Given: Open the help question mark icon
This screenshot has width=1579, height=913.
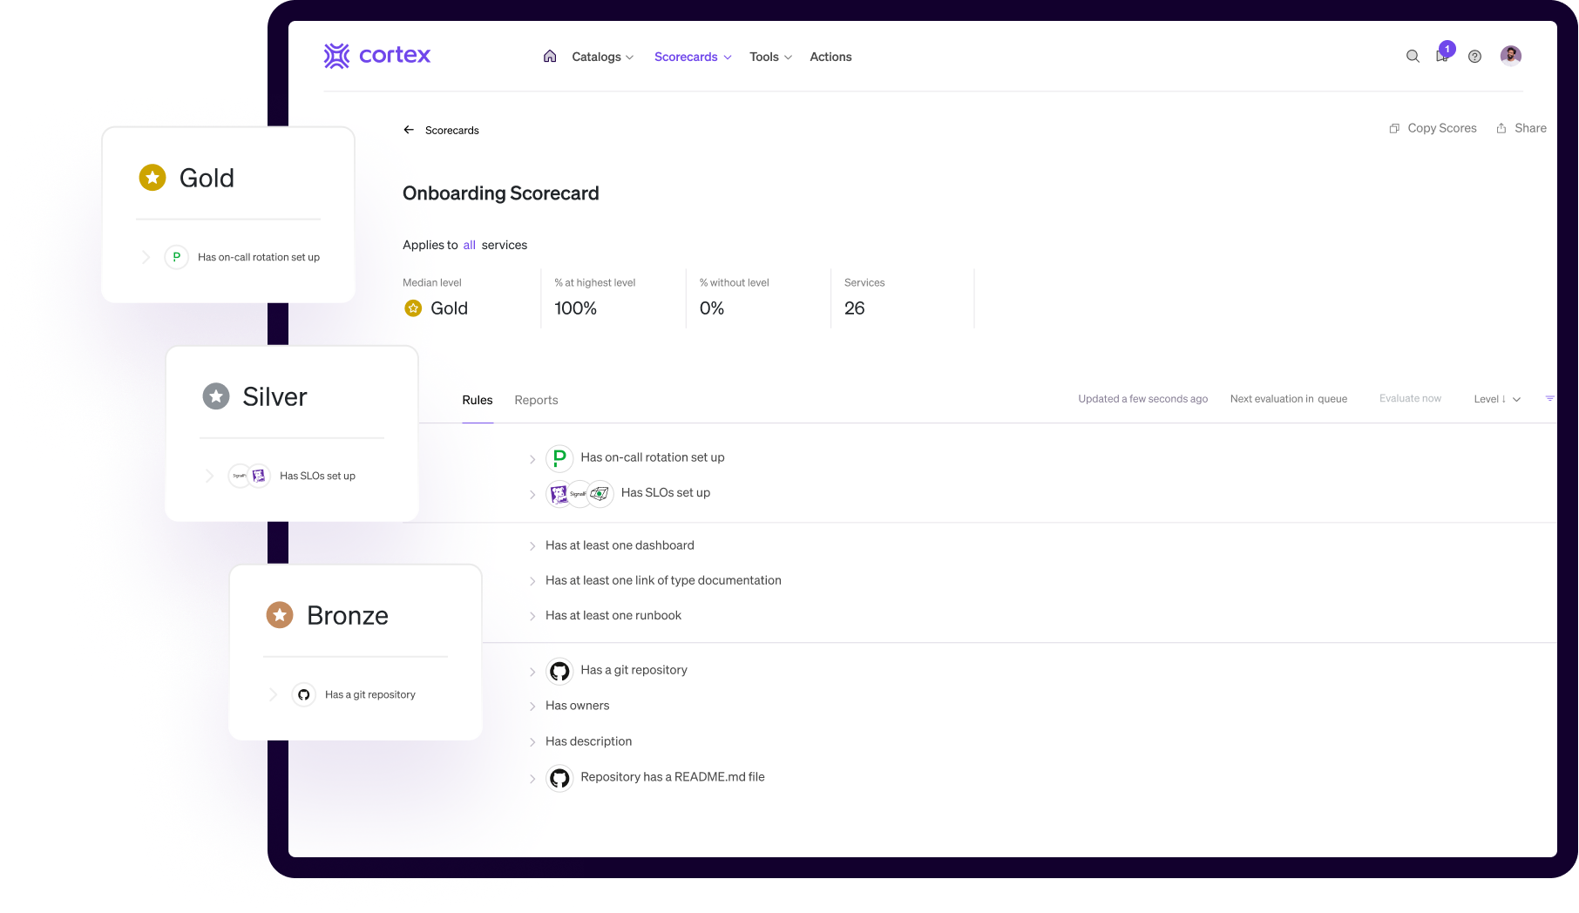Looking at the screenshot, I should pyautogui.click(x=1474, y=56).
